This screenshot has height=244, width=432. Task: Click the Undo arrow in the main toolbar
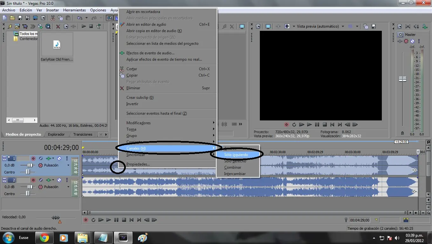click(x=79, y=18)
